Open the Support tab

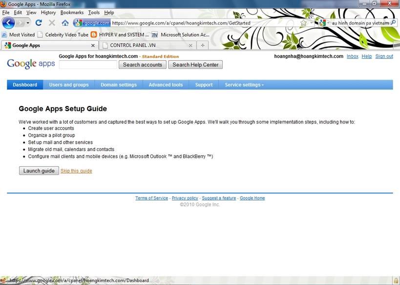click(204, 85)
